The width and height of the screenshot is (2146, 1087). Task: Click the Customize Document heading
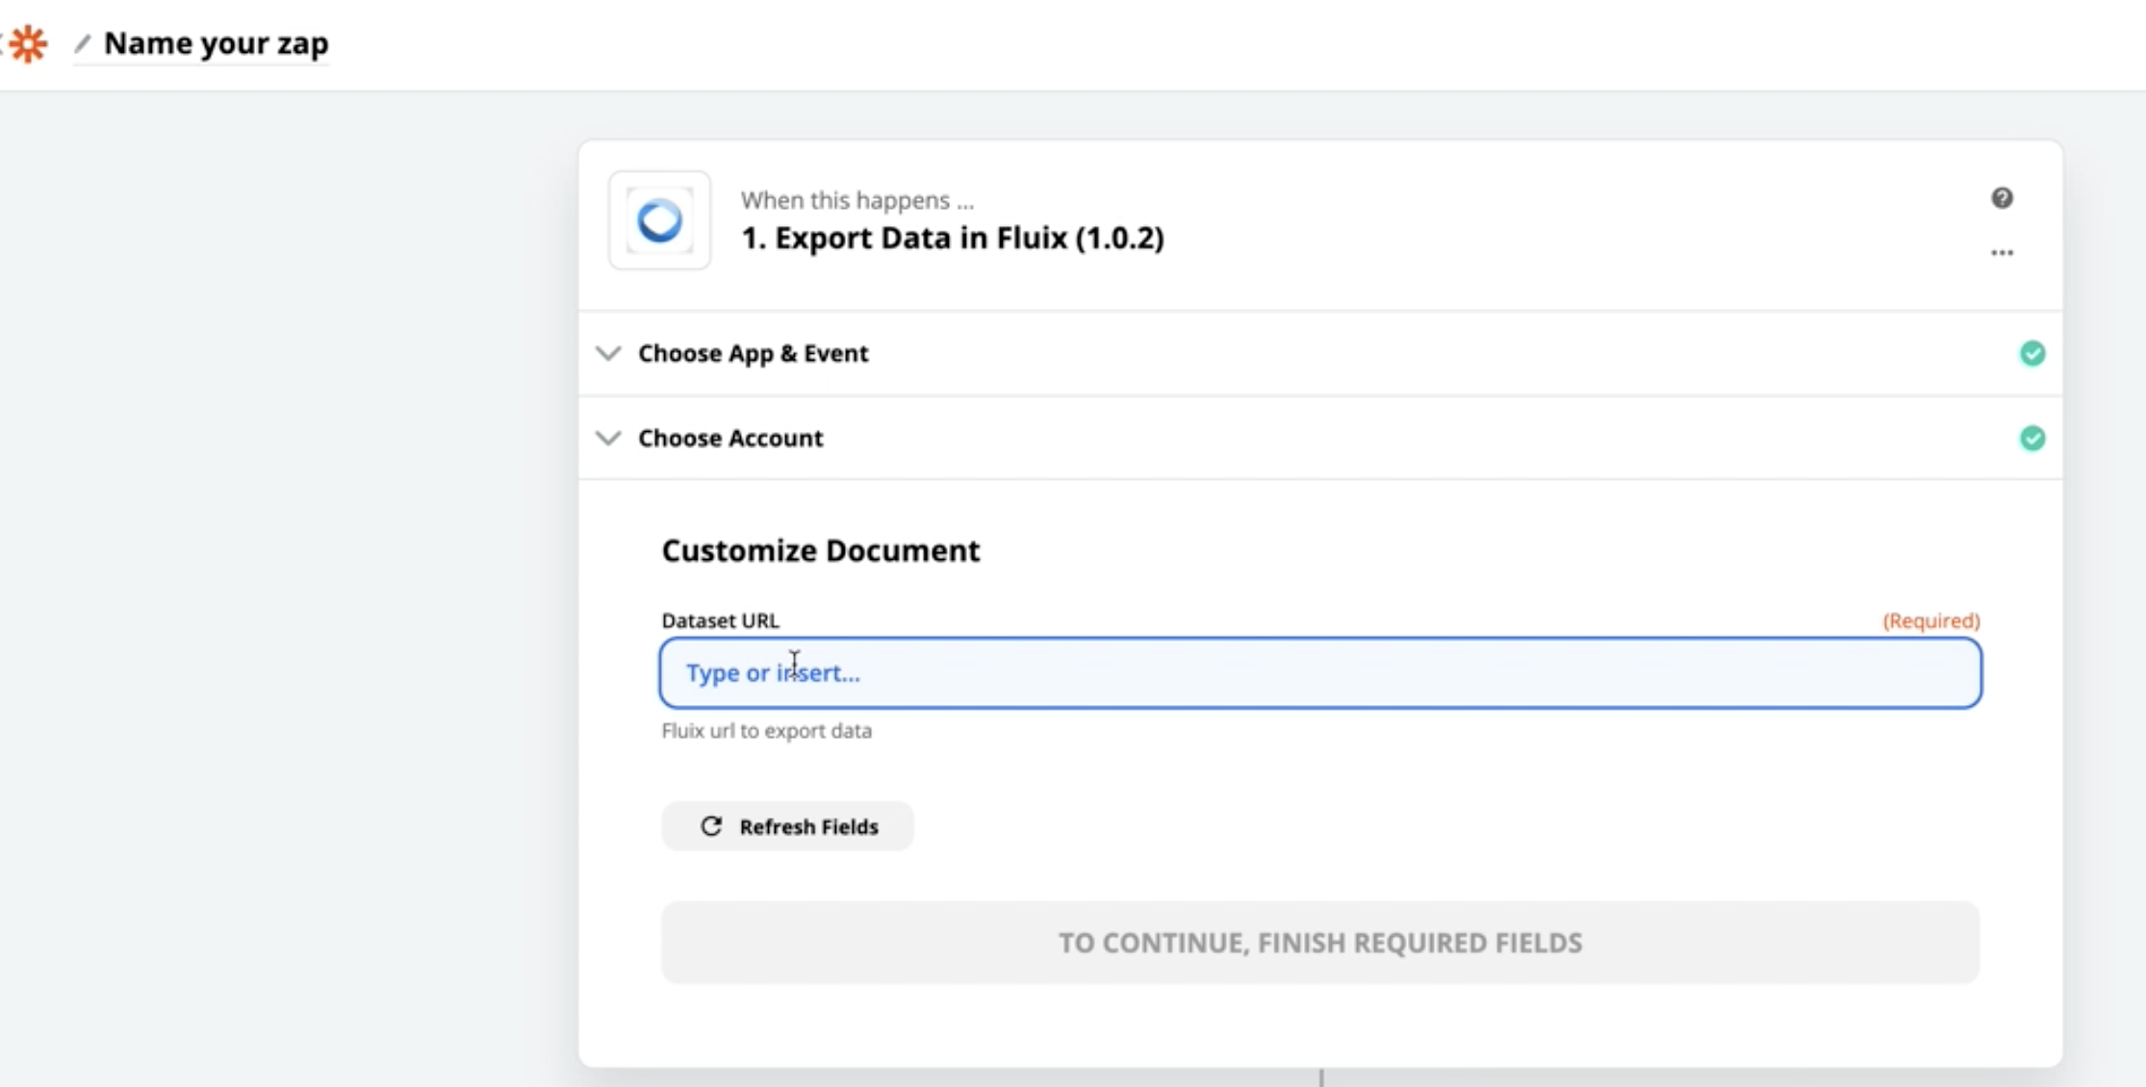(820, 550)
